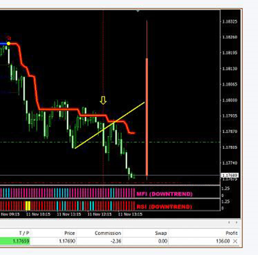
Task: Click the RSI (DOWNTREND) indicator label
Action: click(164, 207)
